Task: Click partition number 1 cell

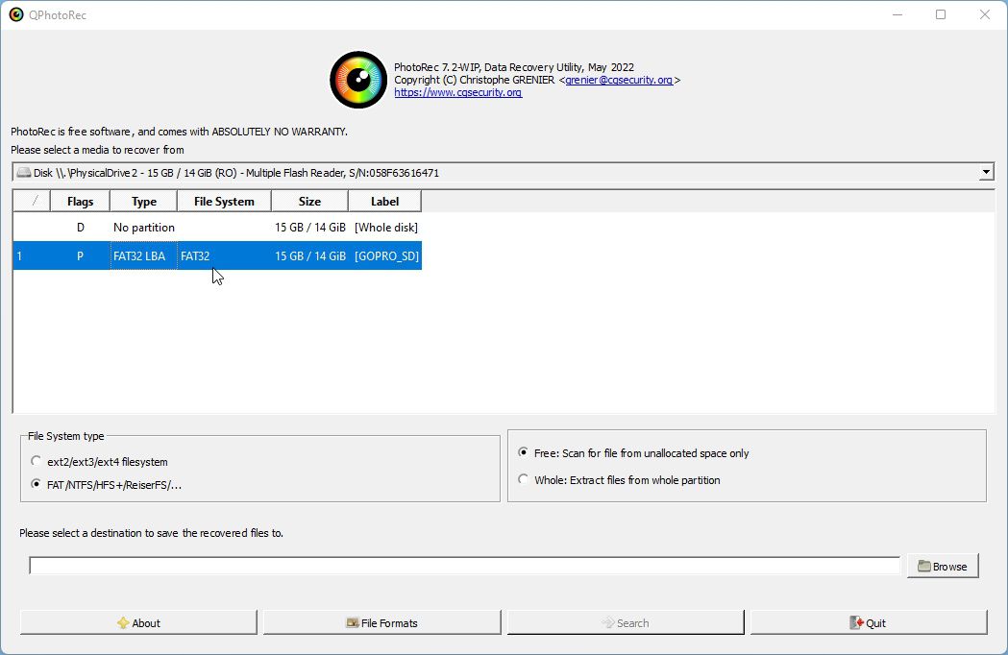Action: (x=32, y=255)
